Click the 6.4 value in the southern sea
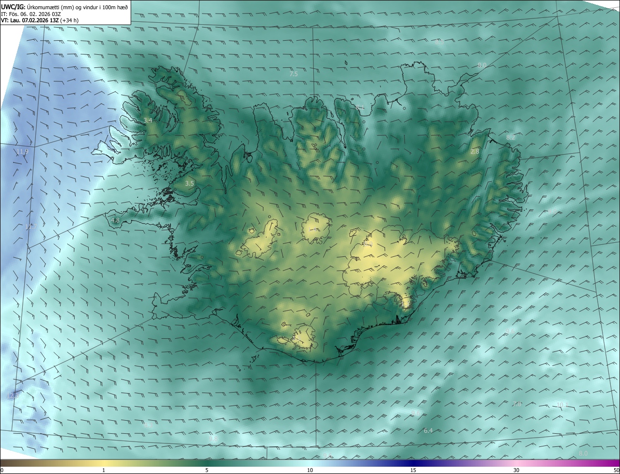 pyautogui.click(x=428, y=430)
